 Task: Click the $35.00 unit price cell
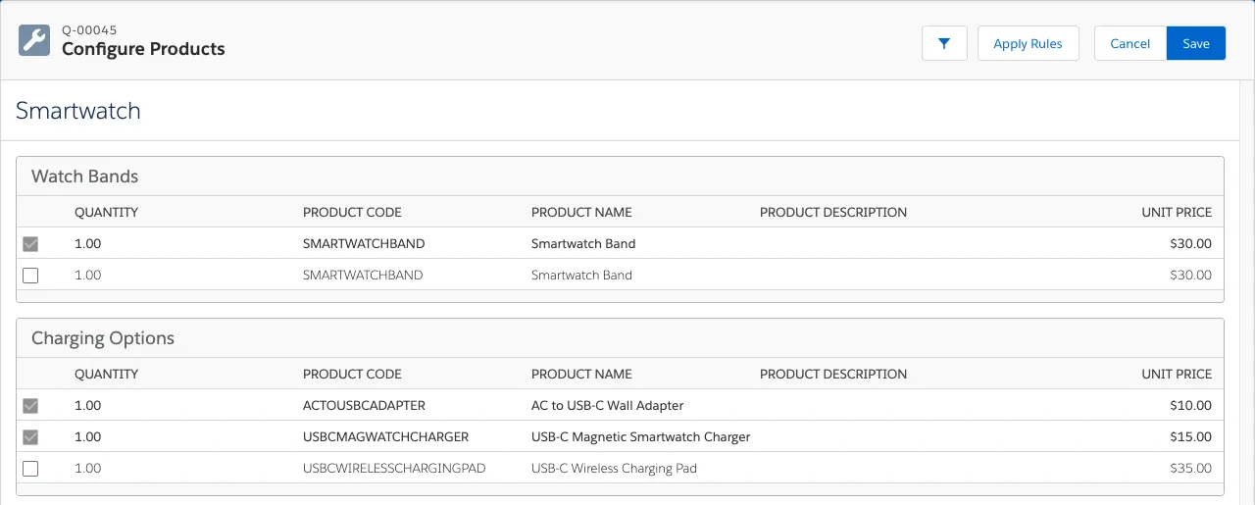point(1190,468)
